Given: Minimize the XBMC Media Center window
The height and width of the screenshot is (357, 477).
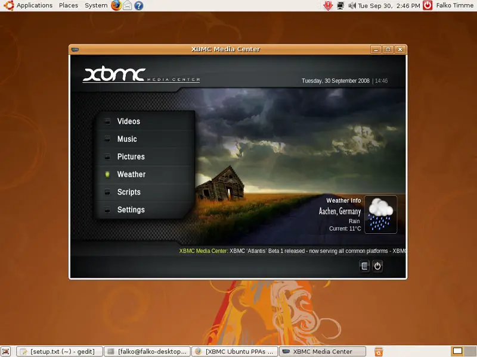Looking at the screenshot, I should click(376, 49).
